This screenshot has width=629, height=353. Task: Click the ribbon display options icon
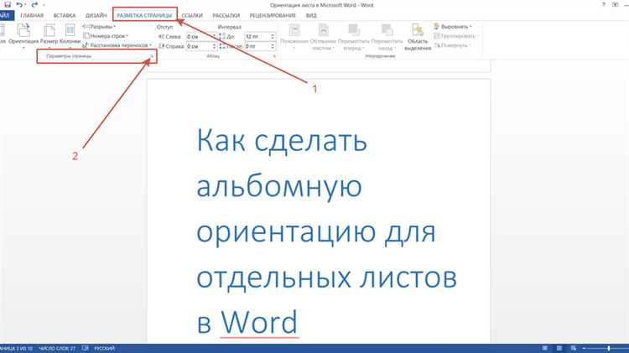pyautogui.click(x=616, y=5)
